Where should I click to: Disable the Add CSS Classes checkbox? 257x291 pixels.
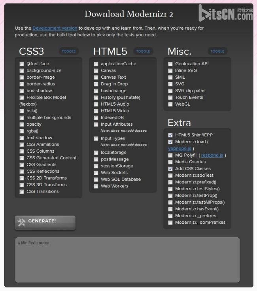(170, 169)
